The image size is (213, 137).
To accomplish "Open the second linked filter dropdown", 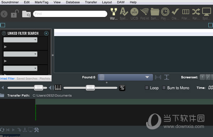I will (20, 54).
